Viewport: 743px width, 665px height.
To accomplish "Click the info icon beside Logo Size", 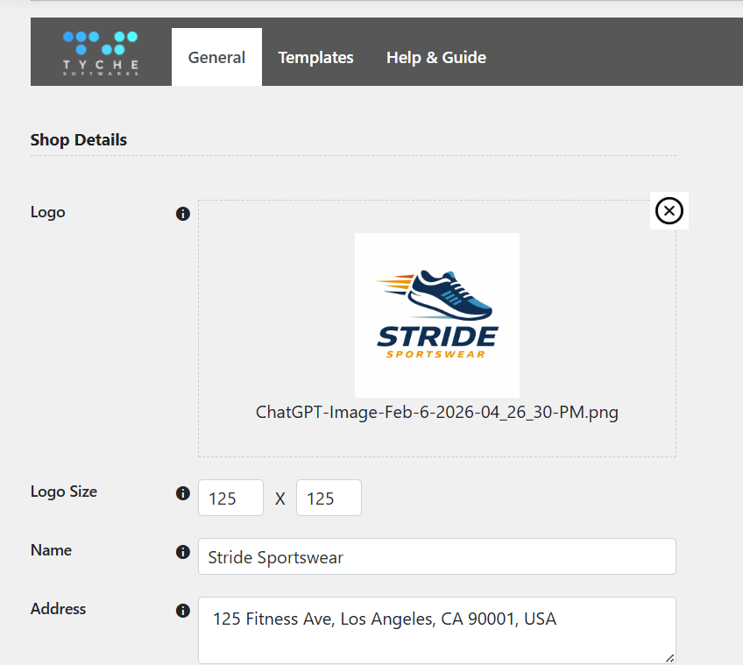I will pyautogui.click(x=183, y=493).
